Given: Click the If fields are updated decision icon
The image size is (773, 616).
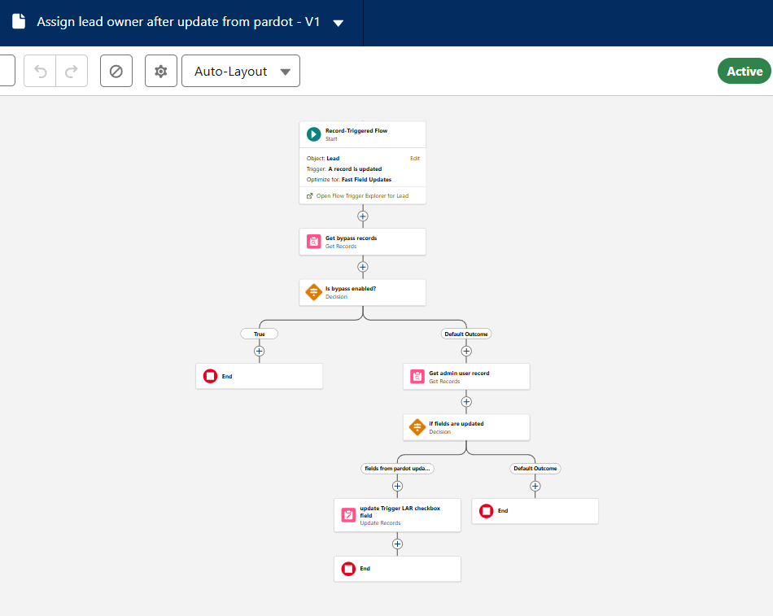Looking at the screenshot, I should [417, 427].
